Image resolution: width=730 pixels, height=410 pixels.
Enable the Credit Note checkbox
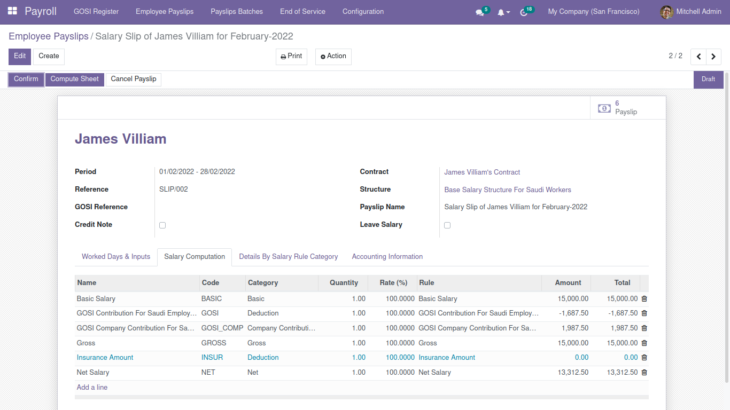click(162, 225)
